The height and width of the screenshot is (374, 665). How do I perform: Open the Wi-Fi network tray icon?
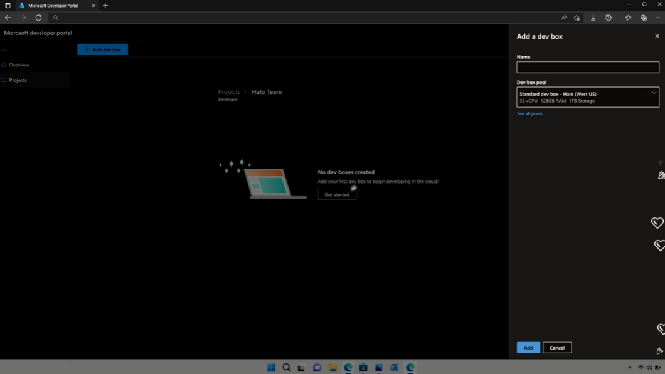click(x=641, y=368)
